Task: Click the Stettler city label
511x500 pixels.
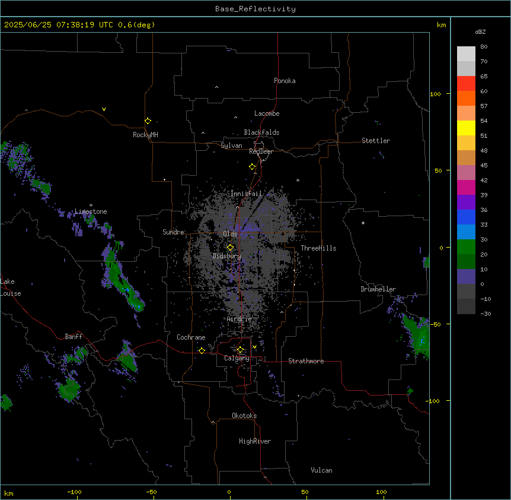Action: click(376, 141)
